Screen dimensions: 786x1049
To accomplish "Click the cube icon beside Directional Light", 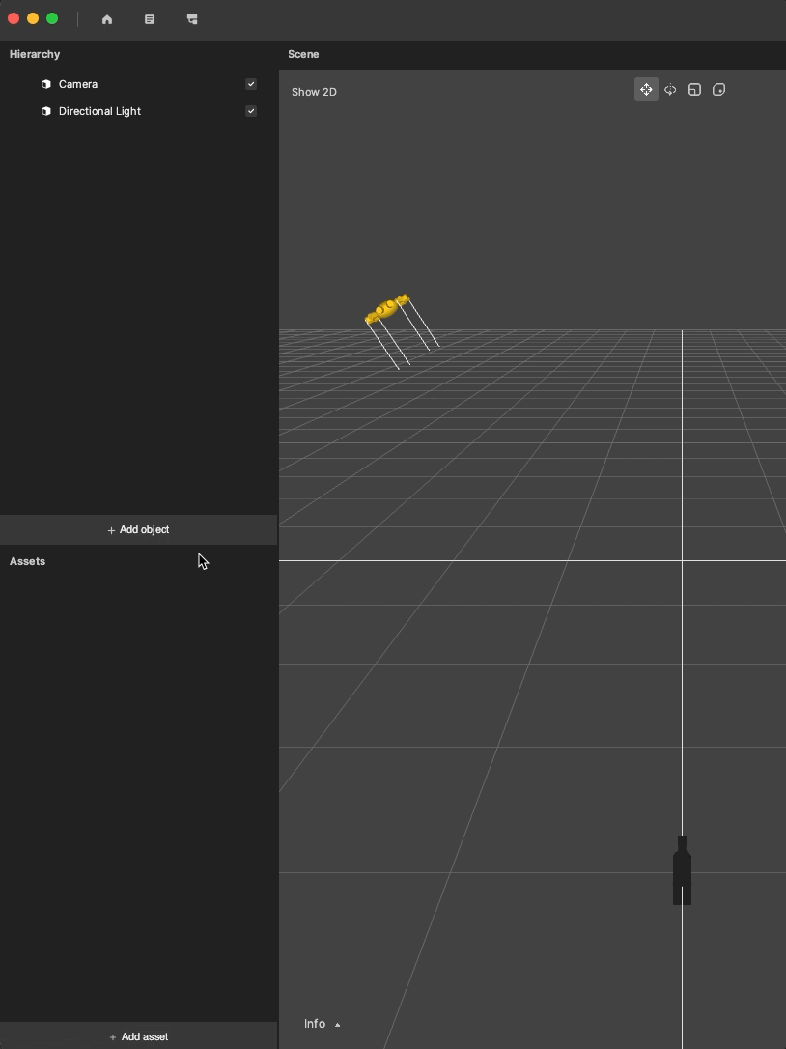I will point(46,111).
